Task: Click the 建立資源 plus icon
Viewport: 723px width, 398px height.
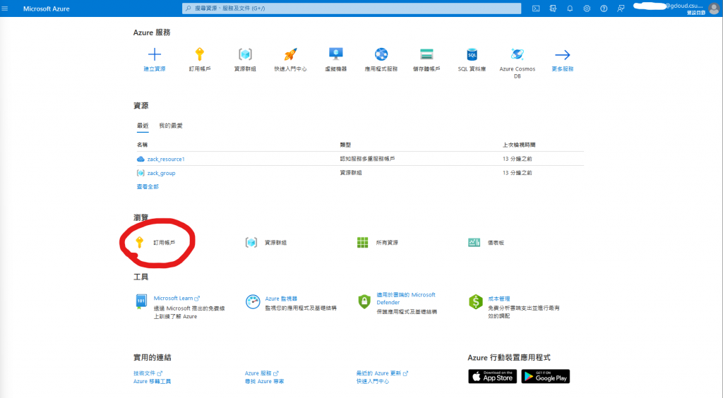Action: 155,54
